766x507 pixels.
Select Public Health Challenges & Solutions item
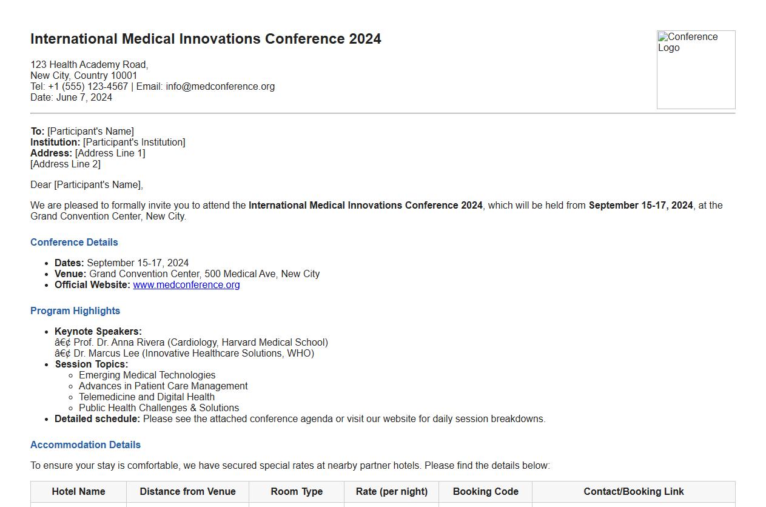tap(159, 408)
